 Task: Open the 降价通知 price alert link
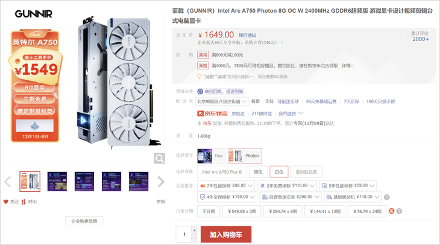click(x=247, y=36)
